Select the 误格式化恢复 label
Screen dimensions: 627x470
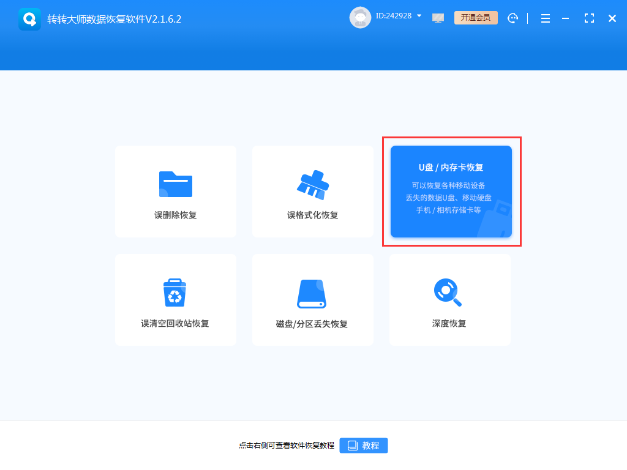click(x=313, y=215)
